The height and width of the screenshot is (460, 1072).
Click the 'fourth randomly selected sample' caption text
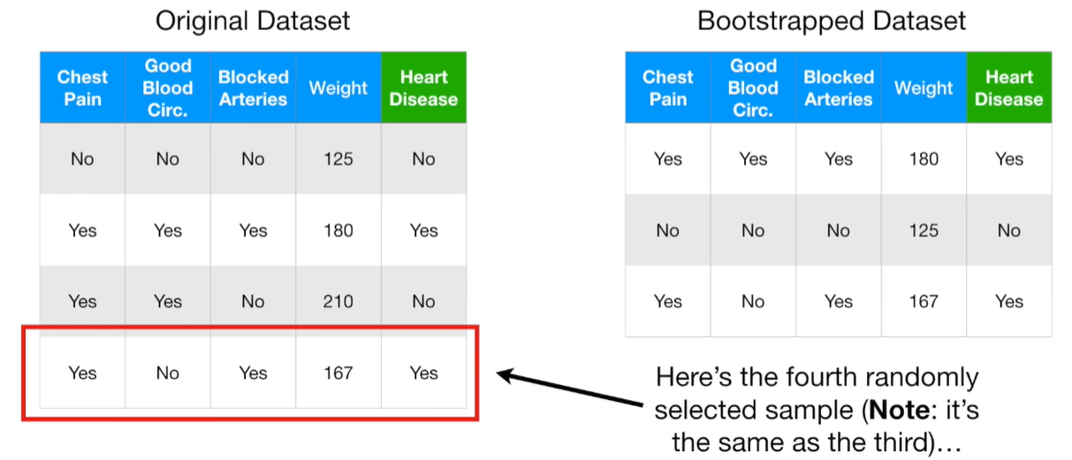(817, 379)
